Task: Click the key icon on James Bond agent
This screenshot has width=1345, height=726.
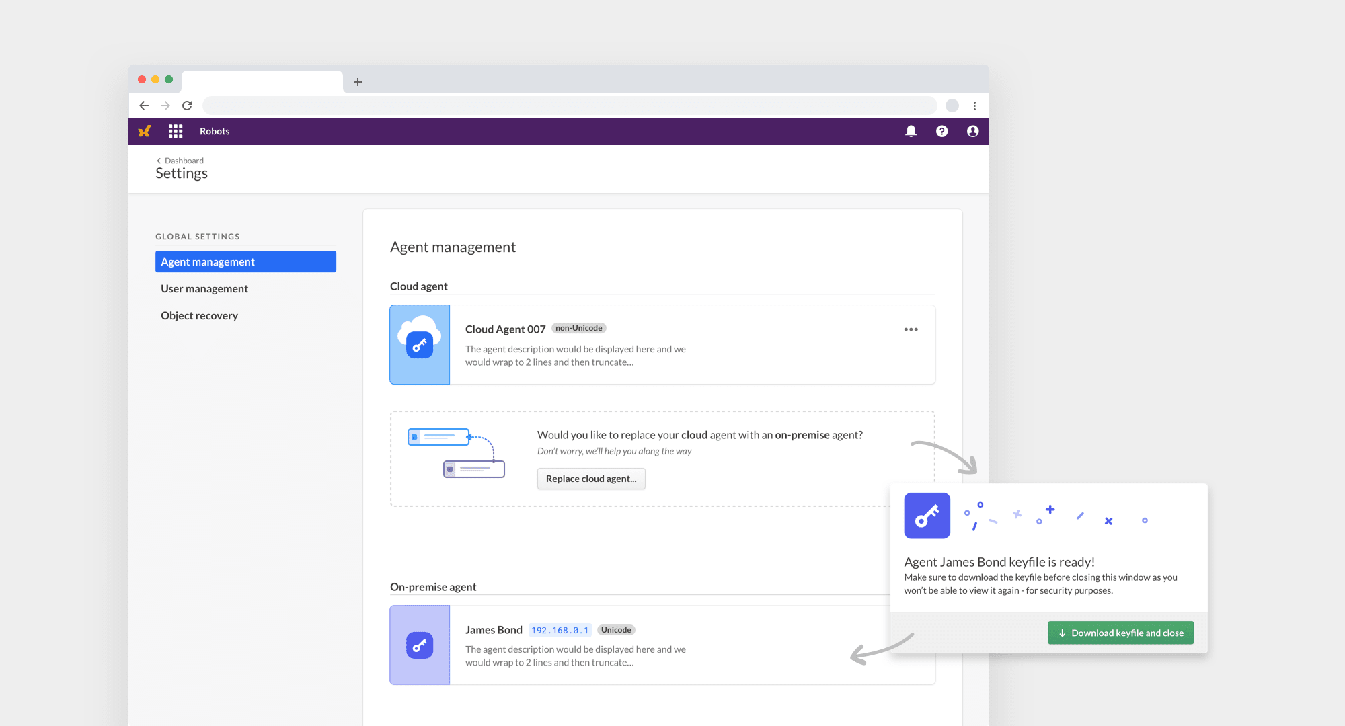Action: pos(418,645)
